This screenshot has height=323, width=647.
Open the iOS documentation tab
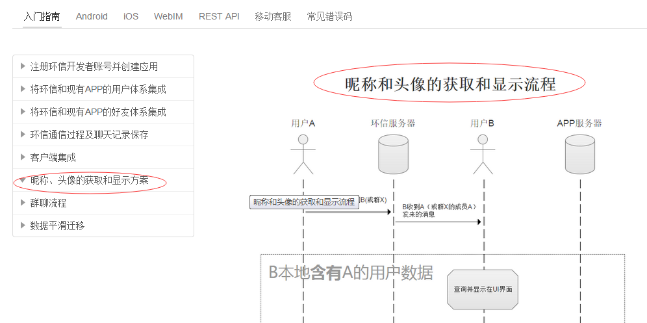[x=131, y=16]
